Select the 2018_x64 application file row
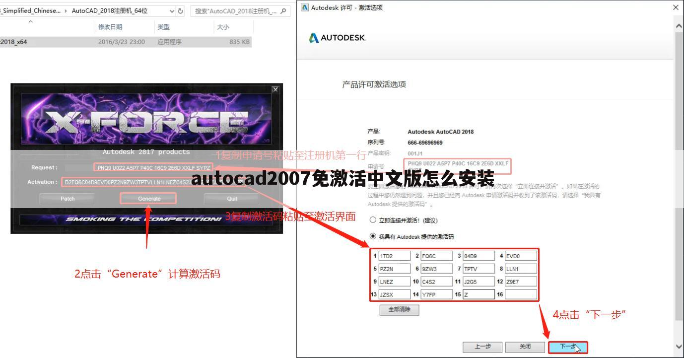Image resolution: width=684 pixels, height=358 pixels. [x=126, y=42]
